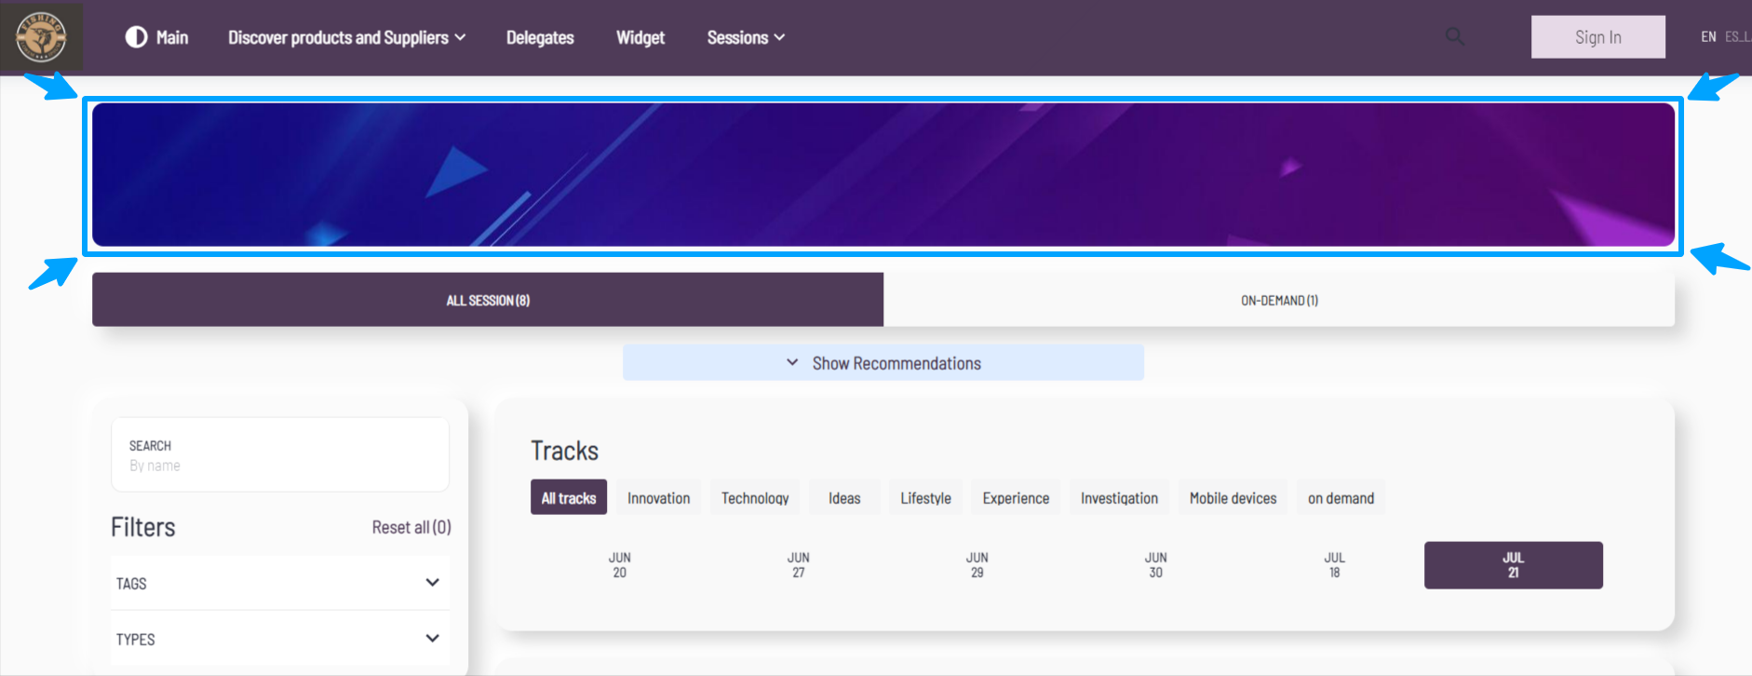1752x676 pixels.
Task: Click the Search by name field
Action: pos(279,456)
